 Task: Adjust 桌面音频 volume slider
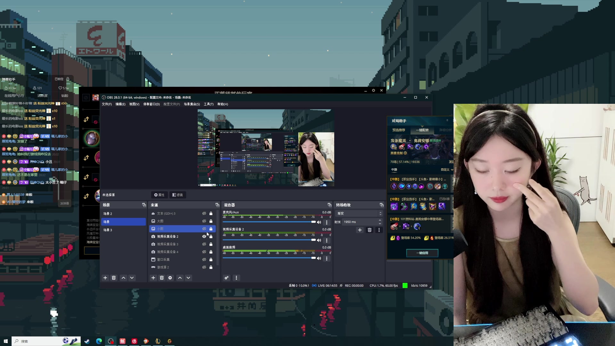[269, 258]
